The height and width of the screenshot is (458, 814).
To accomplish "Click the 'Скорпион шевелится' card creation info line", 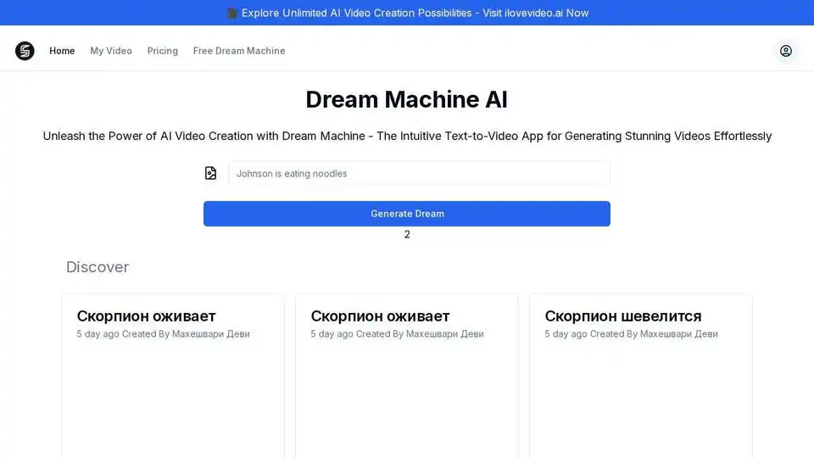I will (631, 334).
